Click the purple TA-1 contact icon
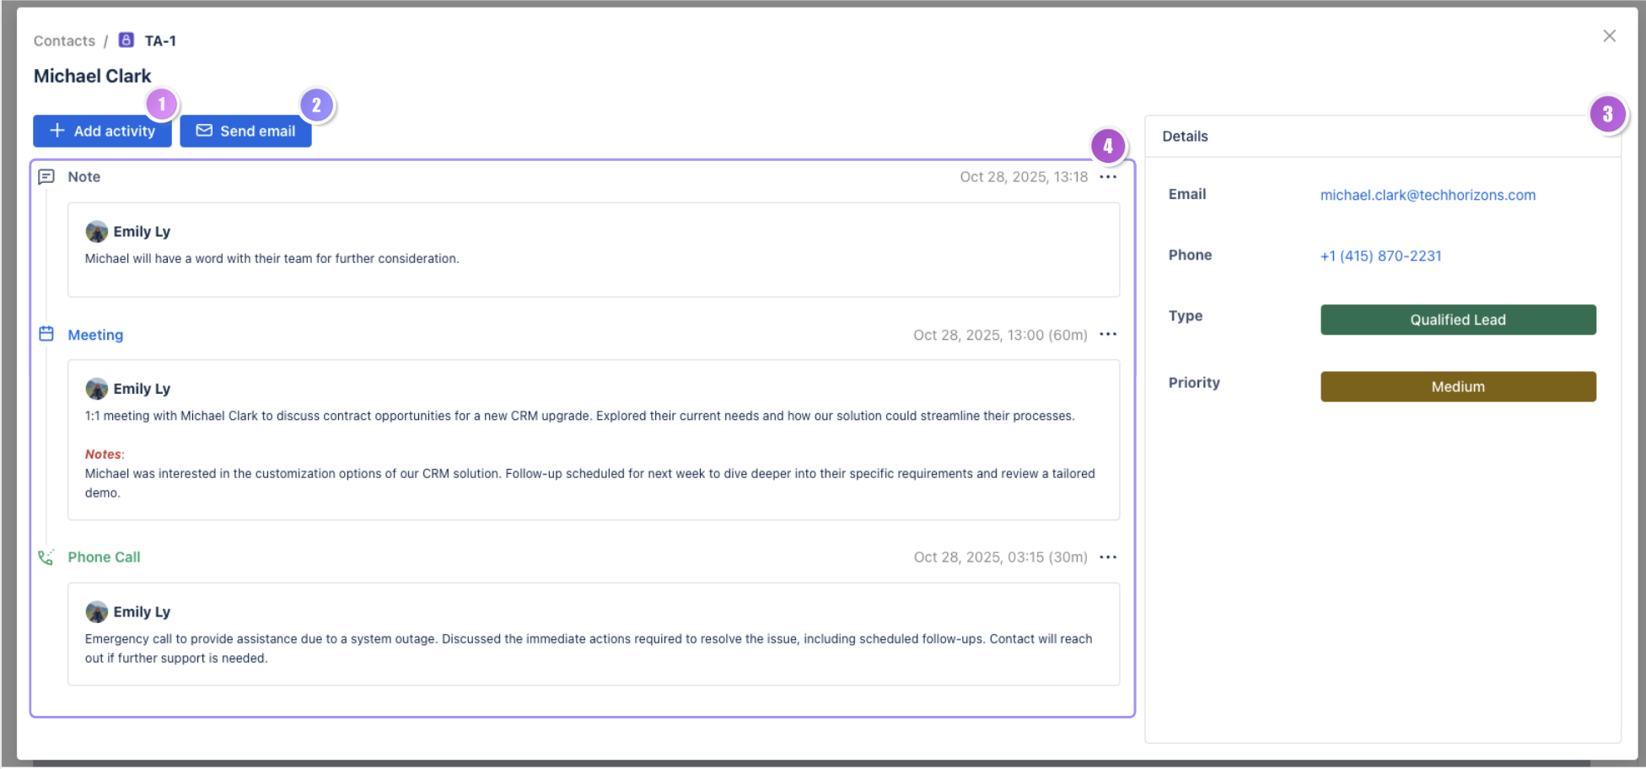Image resolution: width=1646 pixels, height=769 pixels. click(x=126, y=40)
